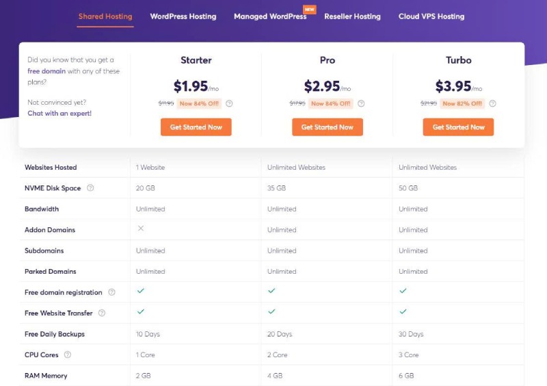
Task: Click the help icon beside Turbo price discount
Action: [492, 103]
